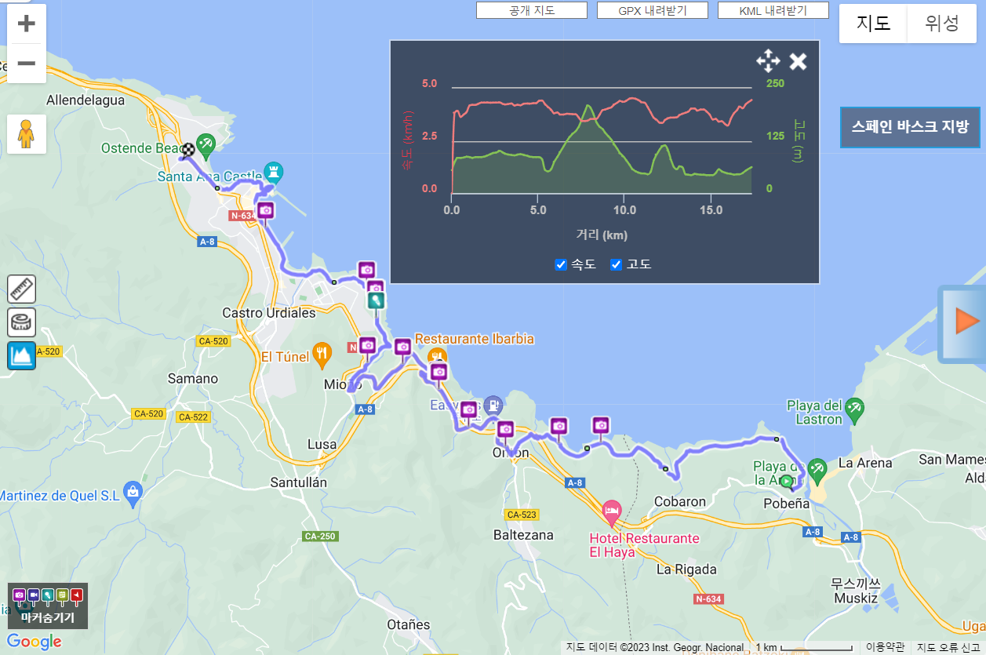Image resolution: width=986 pixels, height=655 pixels.
Task: Close the speed-elevation chart panel
Action: click(798, 61)
